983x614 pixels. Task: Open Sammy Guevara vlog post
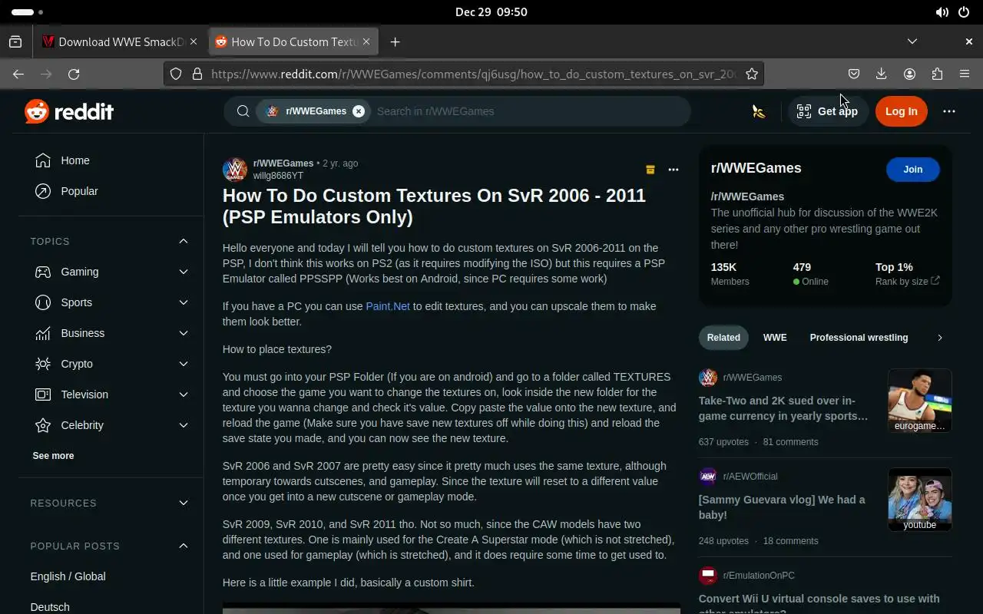(782, 507)
